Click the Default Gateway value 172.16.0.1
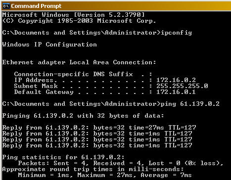The width and height of the screenshot is (231, 180). click(176, 92)
